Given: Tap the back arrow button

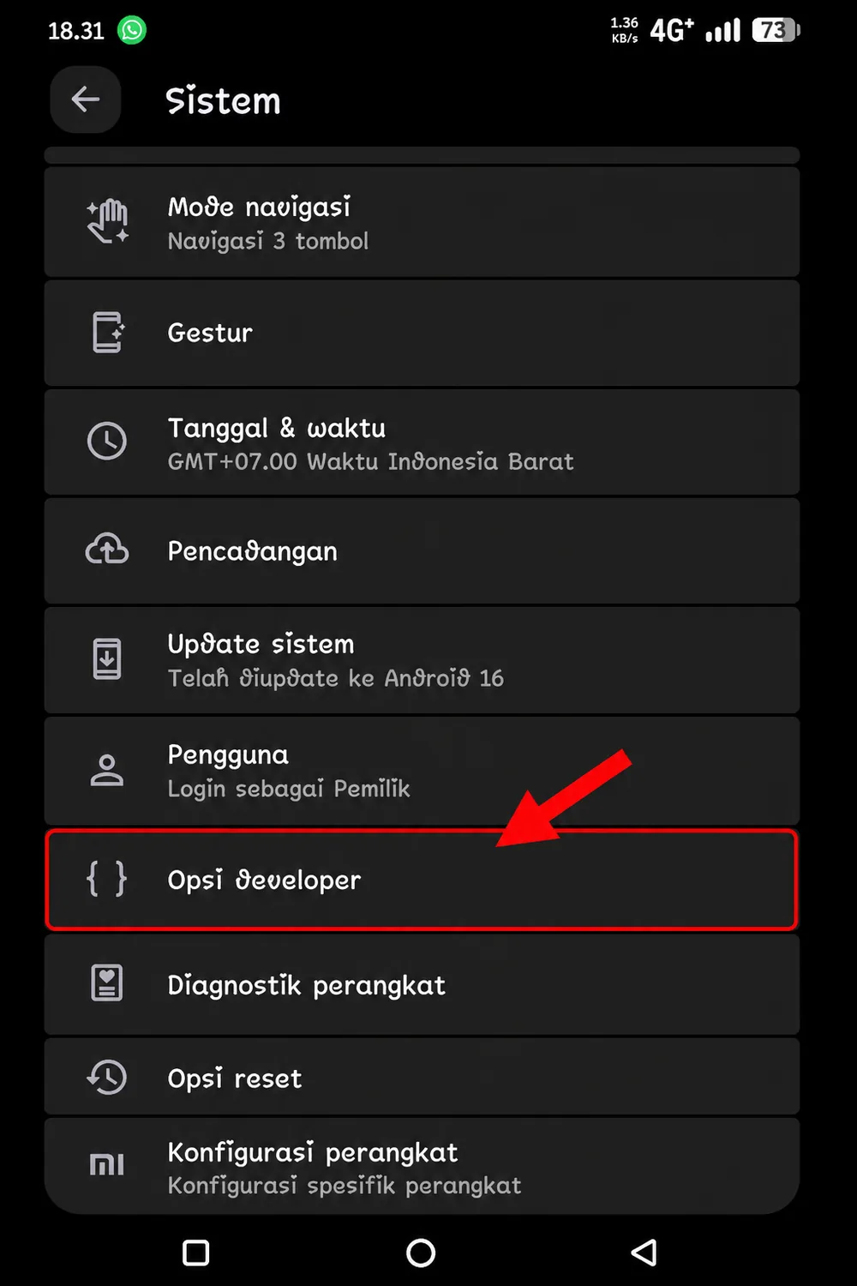Looking at the screenshot, I should pyautogui.click(x=85, y=99).
